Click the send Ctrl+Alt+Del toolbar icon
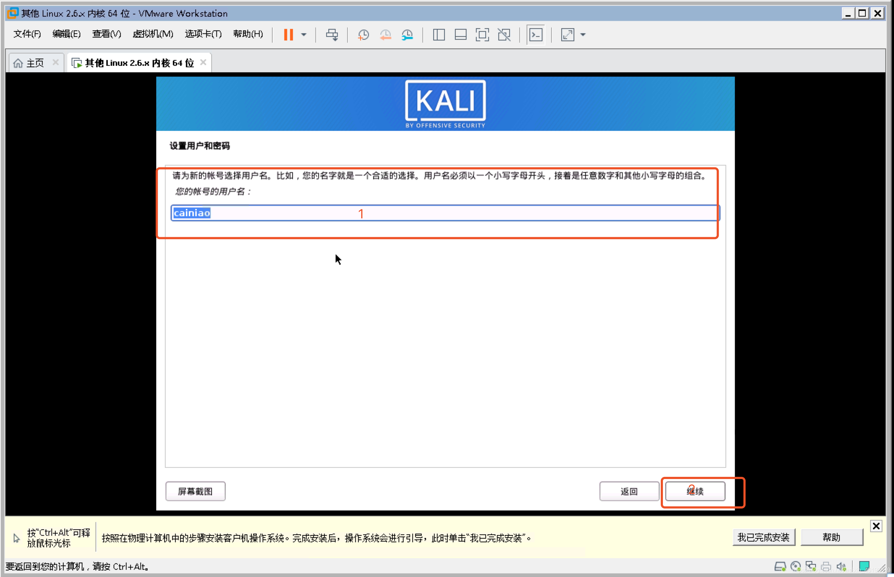894x577 pixels. click(x=332, y=35)
